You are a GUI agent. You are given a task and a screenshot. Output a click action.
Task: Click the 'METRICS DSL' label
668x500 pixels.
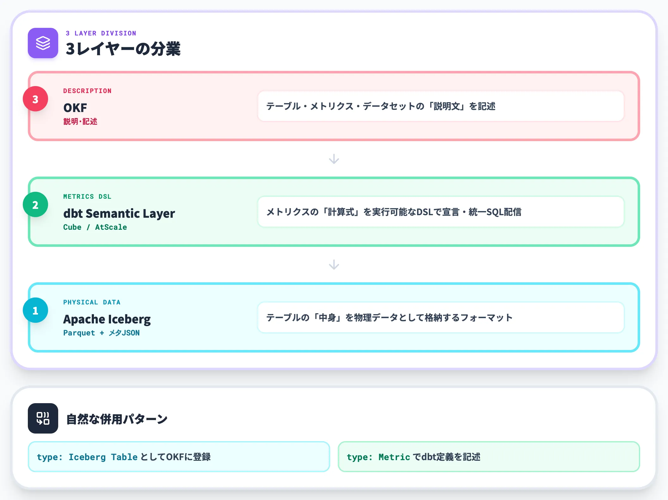pos(87,197)
